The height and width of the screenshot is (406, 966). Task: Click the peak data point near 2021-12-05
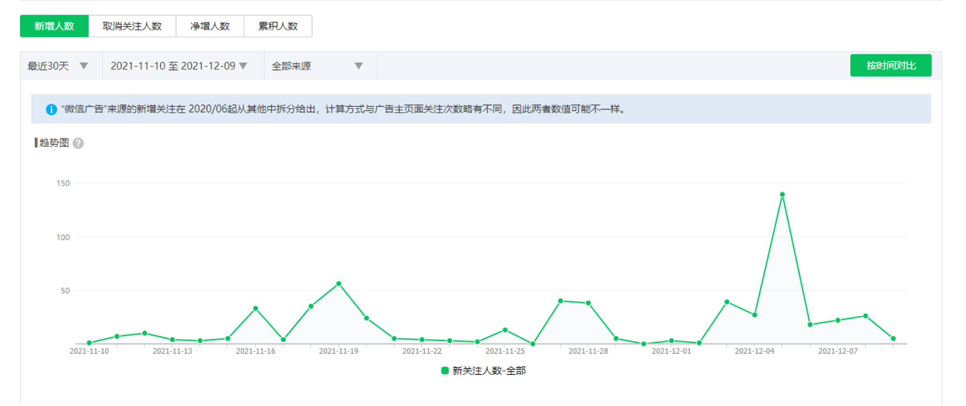(782, 194)
